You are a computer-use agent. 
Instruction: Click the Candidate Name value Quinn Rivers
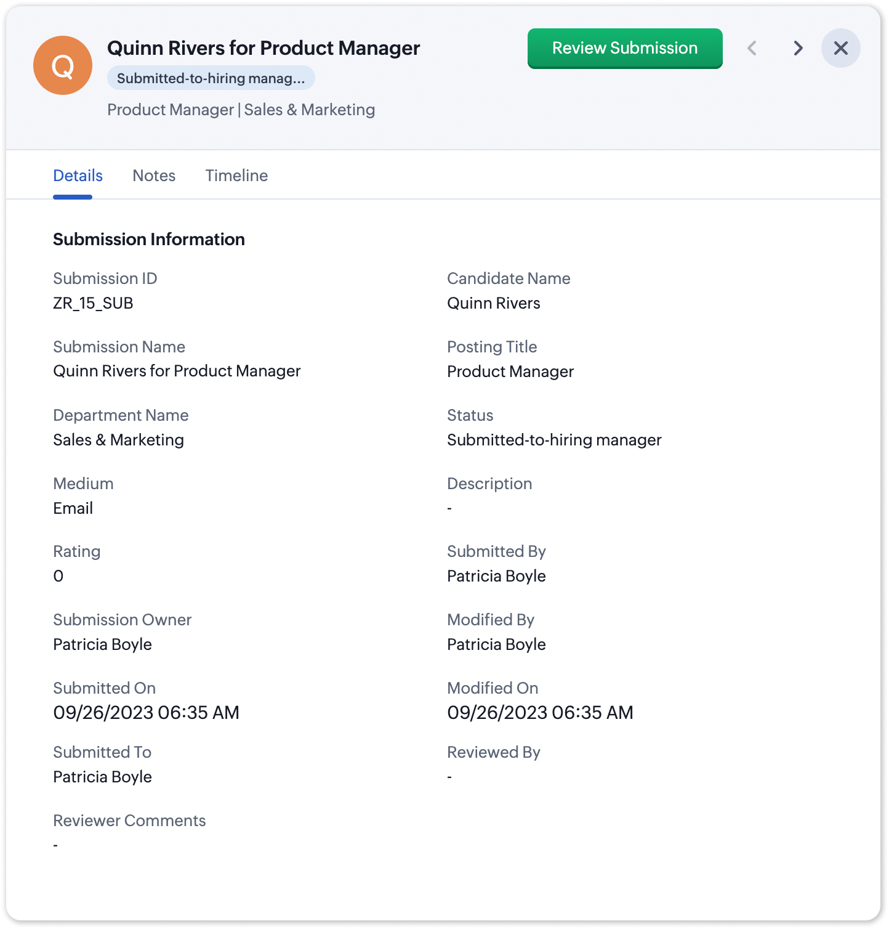(x=493, y=303)
